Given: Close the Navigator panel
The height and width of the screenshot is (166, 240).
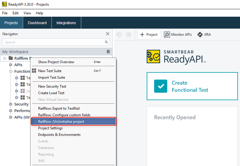Looking at the screenshot, I should [x=108, y=34].
